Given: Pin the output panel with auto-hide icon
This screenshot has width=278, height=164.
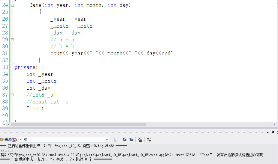Looking at the screenshot, I should 273,132.
